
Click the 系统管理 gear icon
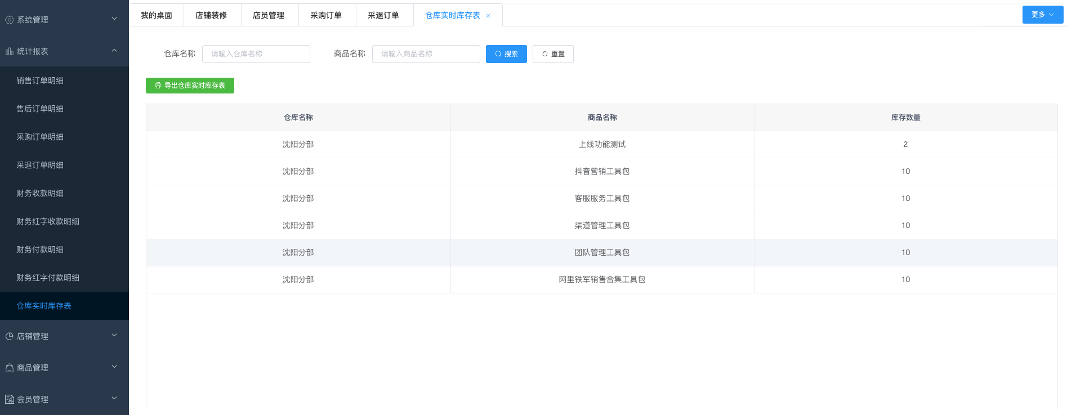coord(10,20)
